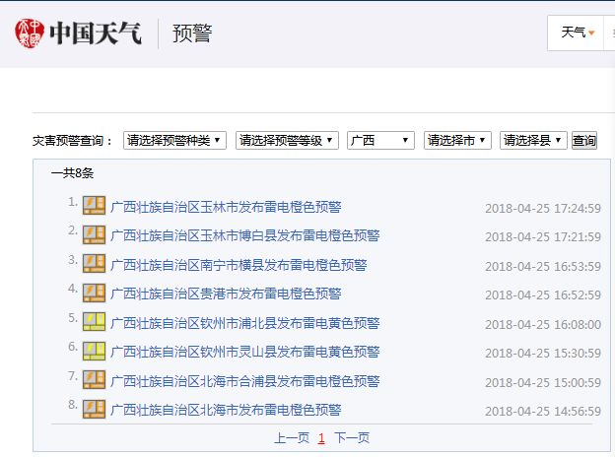Open 广西壮族自治区玉林市发布雷电橙色预警 link
This screenshot has width=615, height=457.
tap(226, 207)
